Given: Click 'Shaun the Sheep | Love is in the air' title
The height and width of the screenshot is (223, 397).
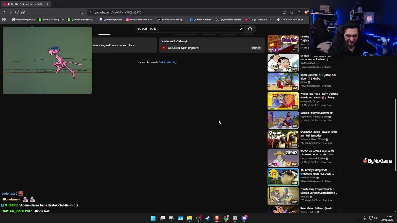Looking at the screenshot, I should click(x=319, y=134).
